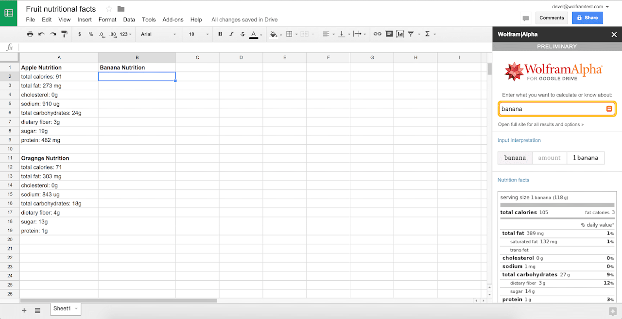Open the Add-ons menu
Screen dimensions: 622x319
point(173,19)
